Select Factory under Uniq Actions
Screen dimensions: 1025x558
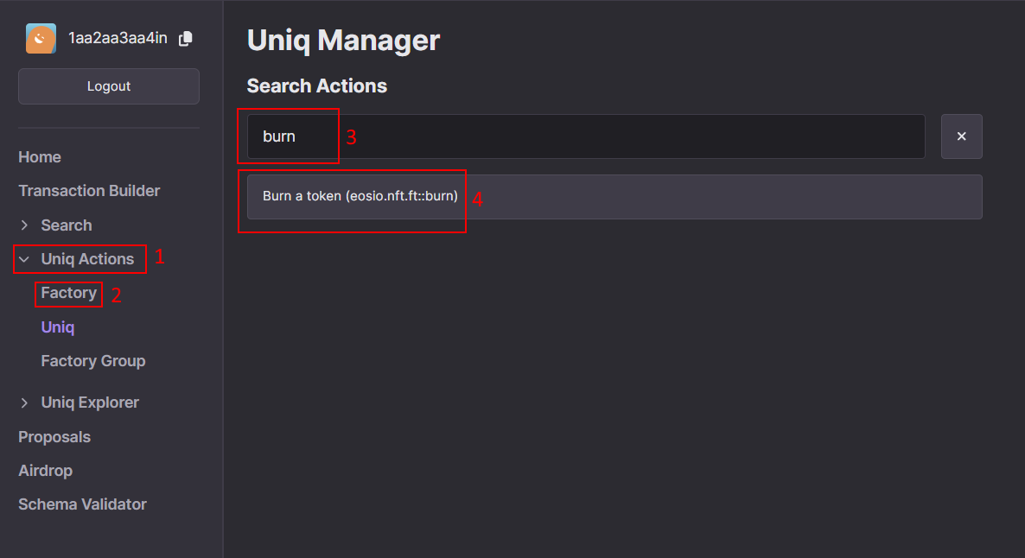68,293
